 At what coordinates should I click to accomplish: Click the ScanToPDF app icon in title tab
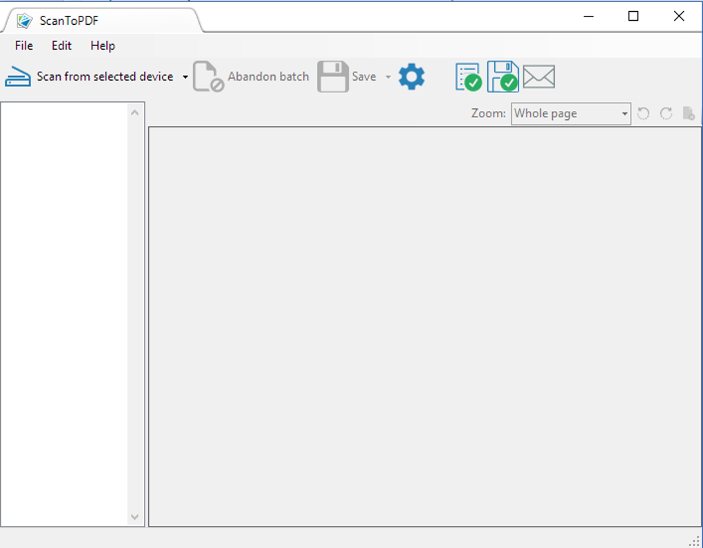(25, 21)
